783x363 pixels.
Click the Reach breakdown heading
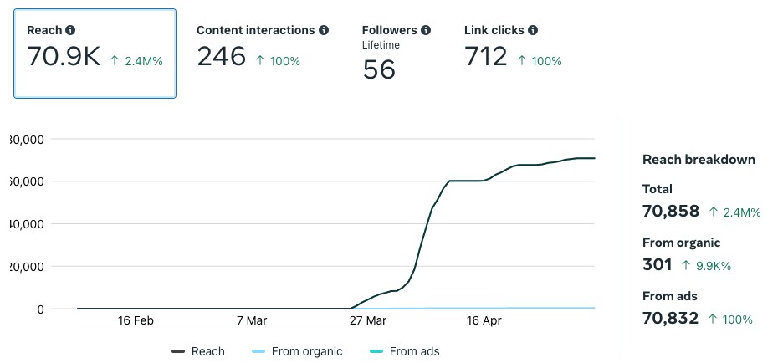point(699,159)
